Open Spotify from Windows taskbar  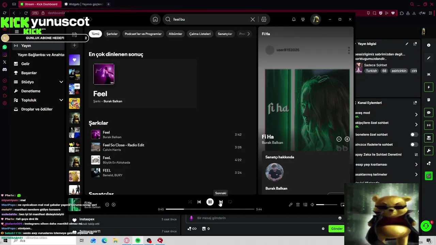[x=138, y=241]
